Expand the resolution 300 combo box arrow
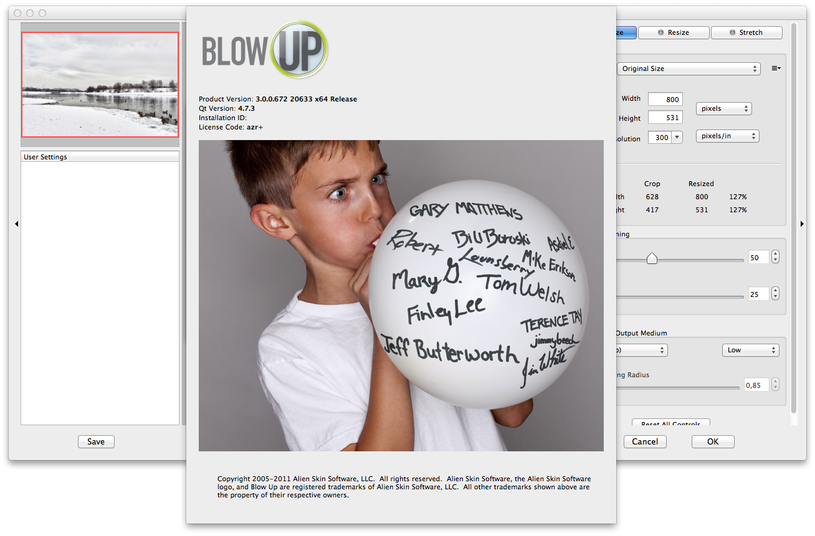This screenshot has height=536, width=815. click(x=677, y=138)
